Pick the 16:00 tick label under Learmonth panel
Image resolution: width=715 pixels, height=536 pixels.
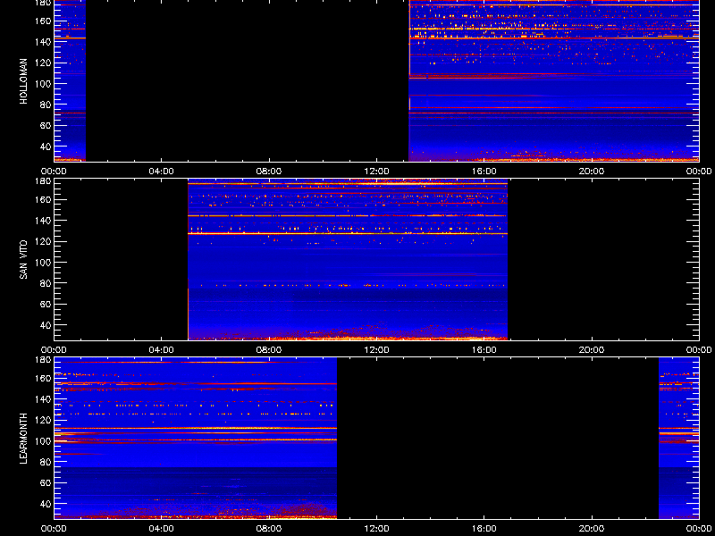coord(484,529)
